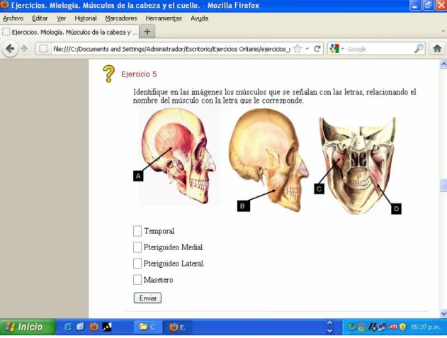Click the page identity icon in address bar
This screenshot has width=447, height=338.
43,49
